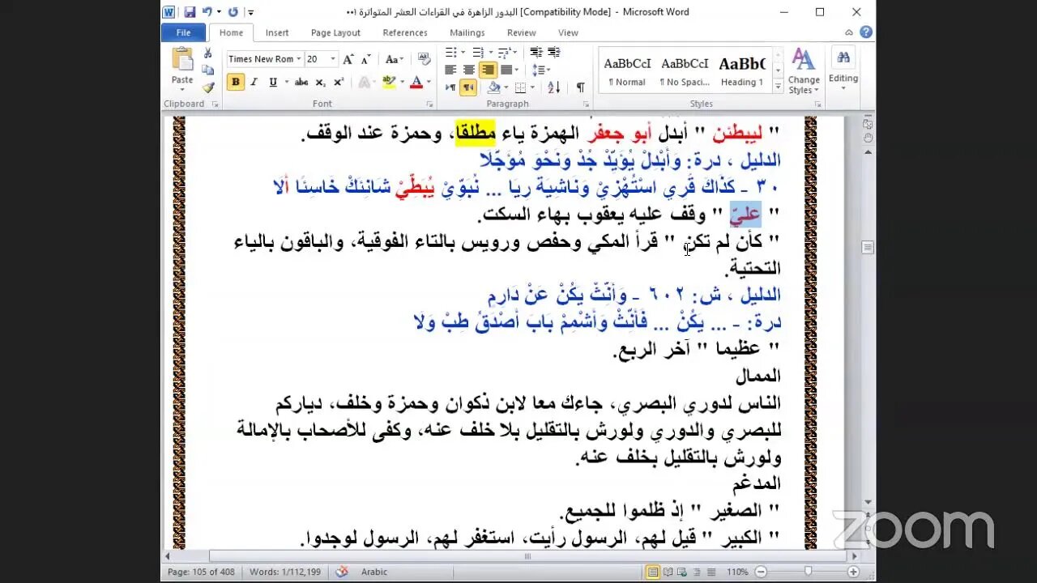Apply yellow text highlight color
Screen dimensions: 1037x583
(388, 82)
